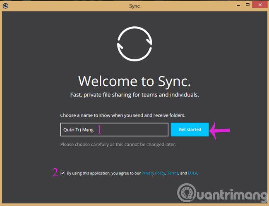Image resolution: width=269 pixels, height=206 pixels.
Task: Click the magenta arrow pointing at Get started
Action: [x=220, y=130]
